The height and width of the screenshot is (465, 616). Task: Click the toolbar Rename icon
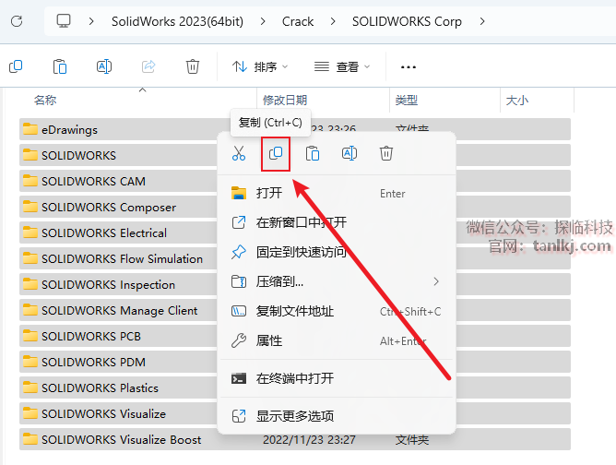coord(104,66)
